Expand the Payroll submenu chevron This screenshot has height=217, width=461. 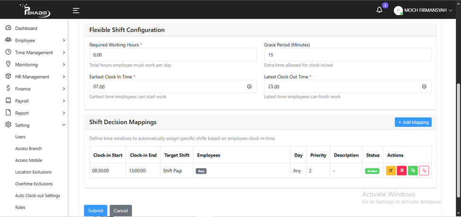(x=64, y=101)
